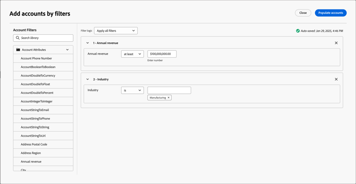The image size is (356, 184).
Task: Select AccountStringToPhone attribute
Action: 43,119
